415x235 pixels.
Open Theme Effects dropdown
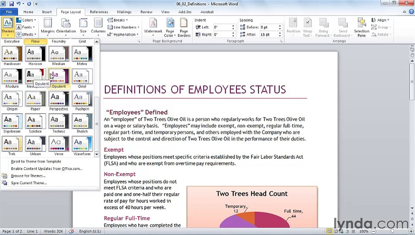(26, 35)
